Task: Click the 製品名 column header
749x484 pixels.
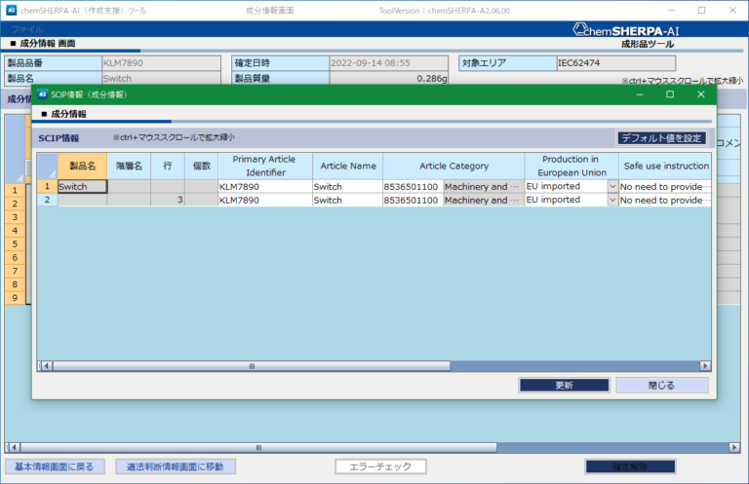Action: tap(82, 166)
